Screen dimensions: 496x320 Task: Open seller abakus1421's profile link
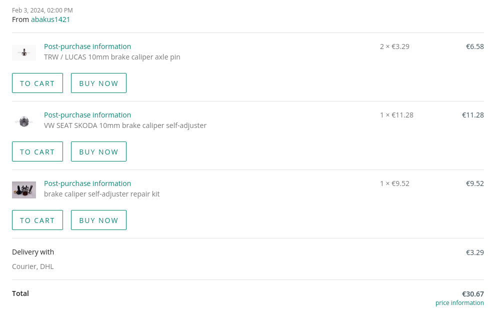point(50,19)
